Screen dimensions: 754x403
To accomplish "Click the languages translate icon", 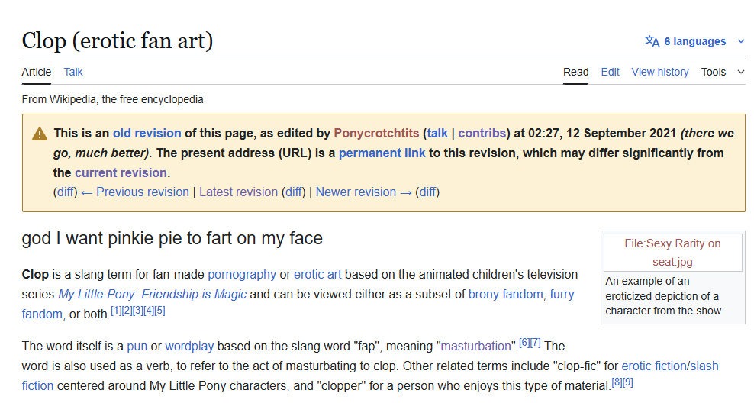I will click(652, 41).
